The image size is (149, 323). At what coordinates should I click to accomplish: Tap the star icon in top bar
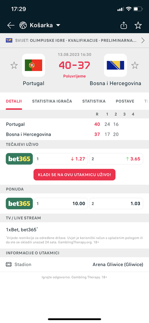[x=138, y=25]
